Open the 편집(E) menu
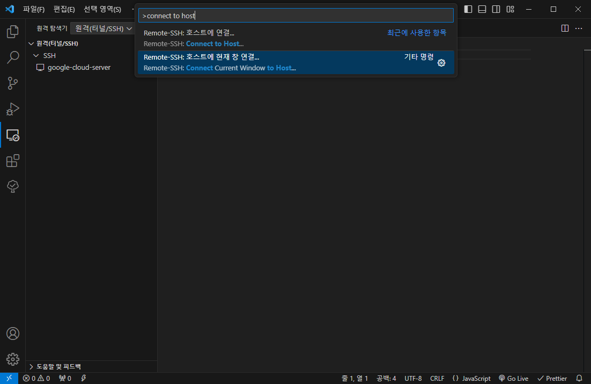Viewport: 591px width, 384px height. (x=64, y=9)
